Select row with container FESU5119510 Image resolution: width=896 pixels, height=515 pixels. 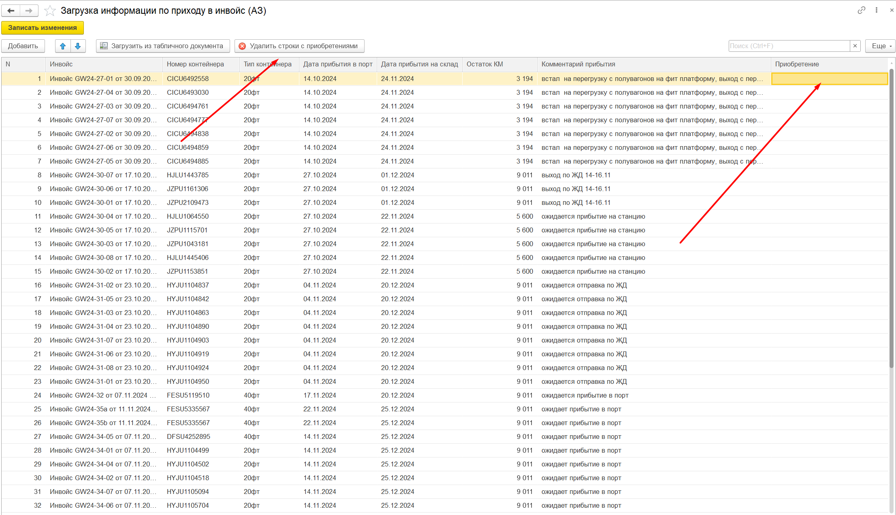(x=188, y=396)
